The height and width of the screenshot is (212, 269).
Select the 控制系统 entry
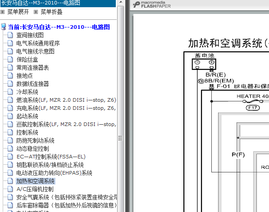click(x=27, y=132)
